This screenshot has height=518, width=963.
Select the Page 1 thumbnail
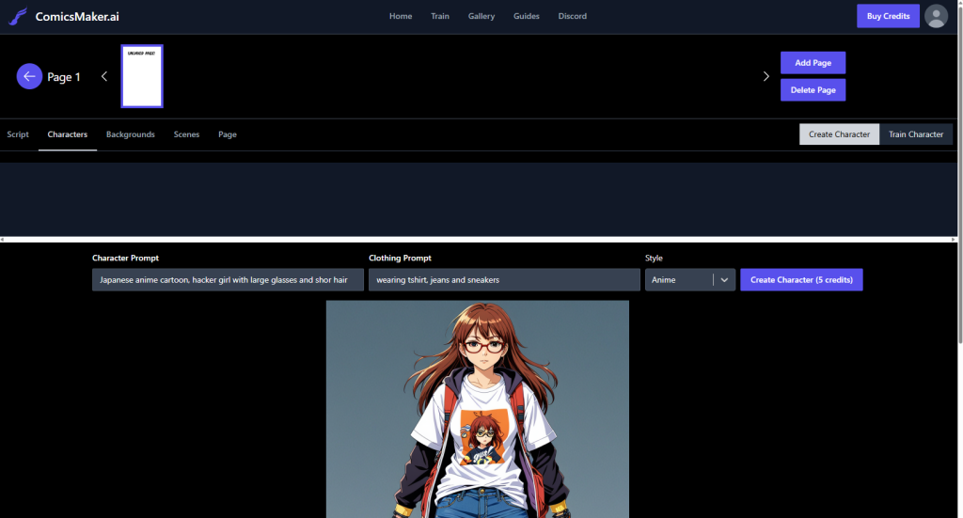click(142, 76)
